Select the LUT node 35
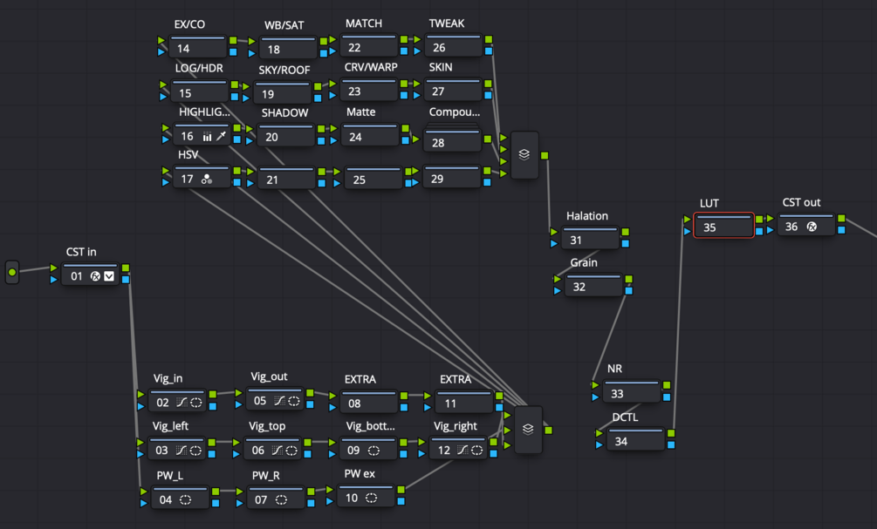Image resolution: width=877 pixels, height=529 pixels. pyautogui.click(x=723, y=225)
